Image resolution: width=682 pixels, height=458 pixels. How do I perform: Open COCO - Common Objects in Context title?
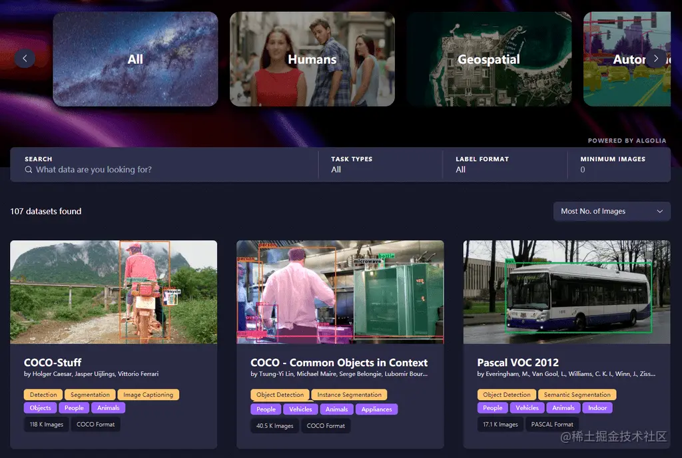point(339,362)
